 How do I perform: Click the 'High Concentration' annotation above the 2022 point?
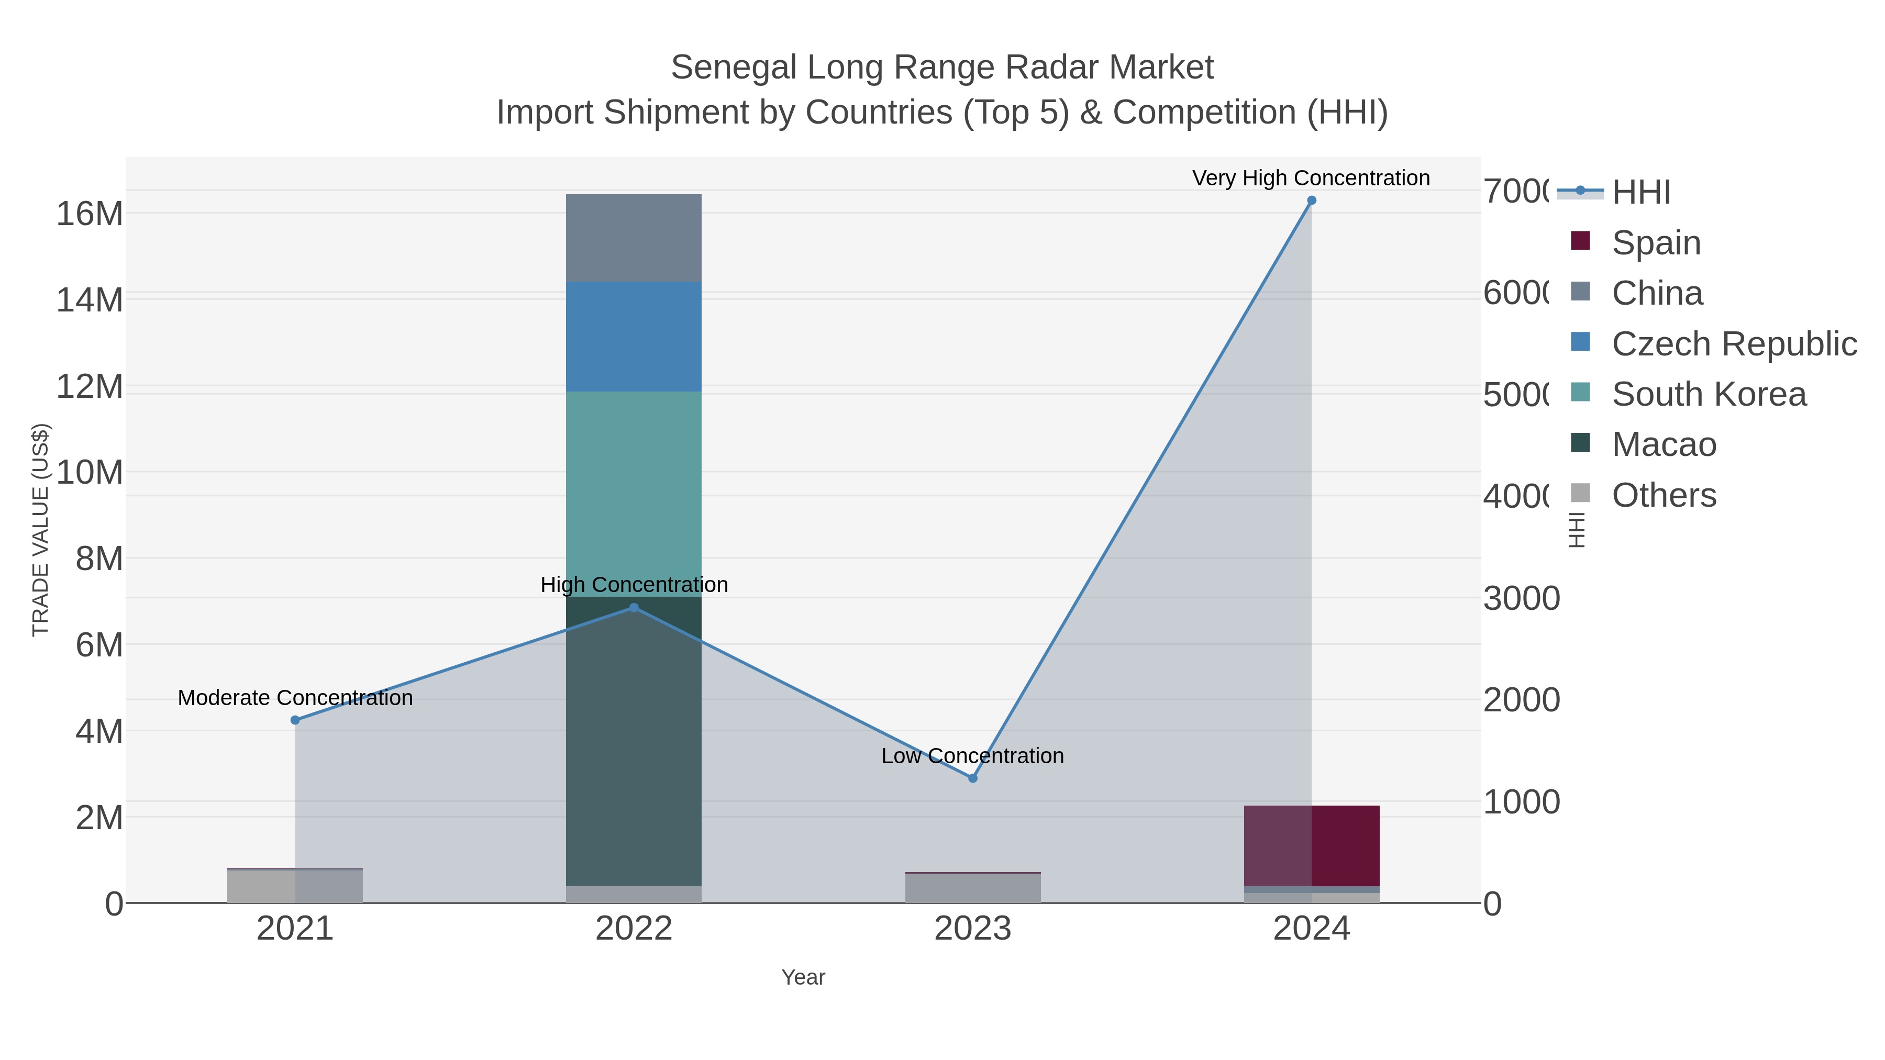(x=634, y=585)
